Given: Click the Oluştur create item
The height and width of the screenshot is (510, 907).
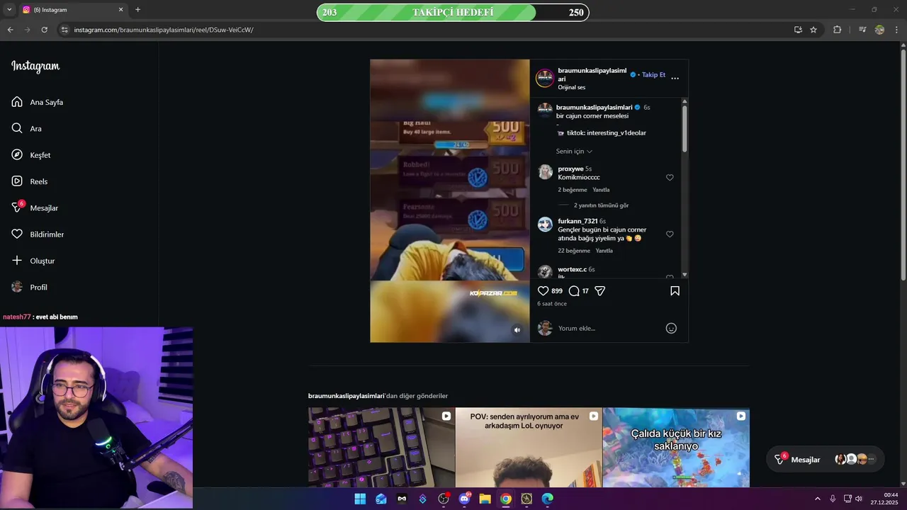Looking at the screenshot, I should (33, 261).
